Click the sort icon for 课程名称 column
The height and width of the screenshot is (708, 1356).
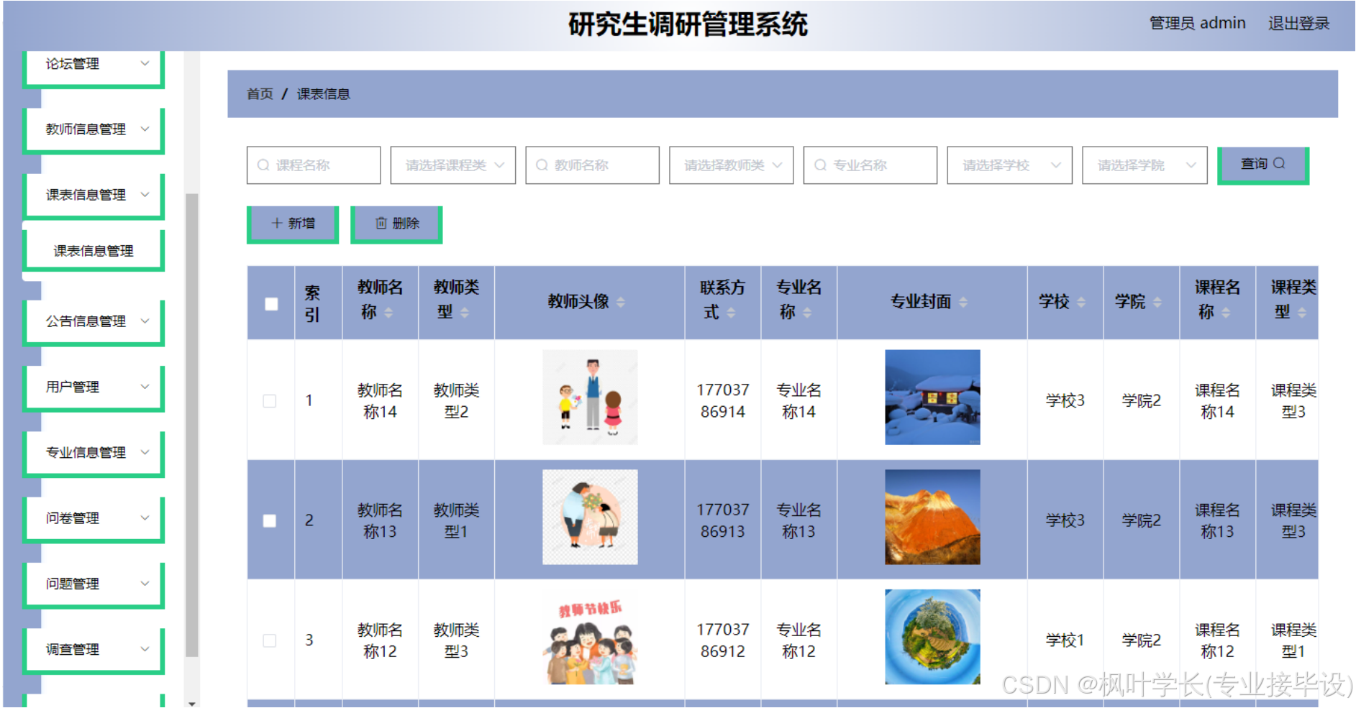click(x=1226, y=313)
